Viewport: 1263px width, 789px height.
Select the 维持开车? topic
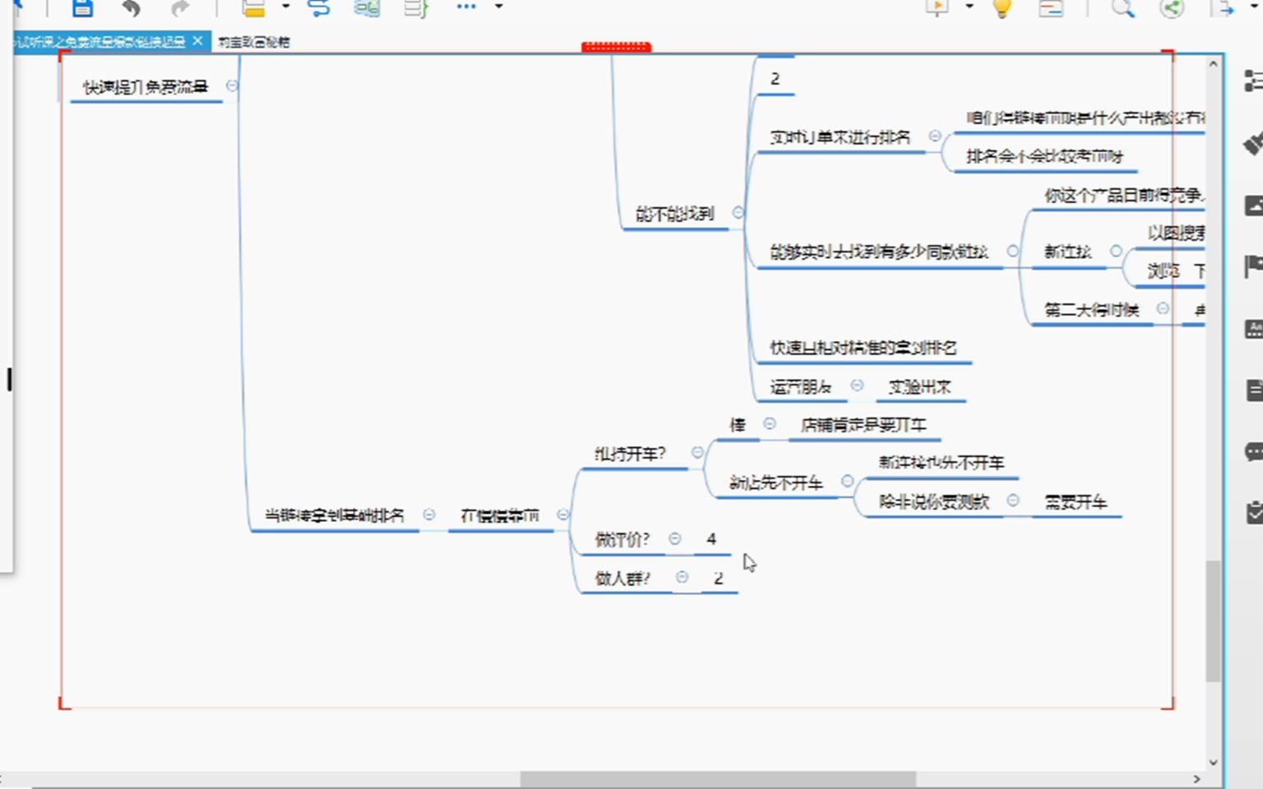(x=631, y=454)
